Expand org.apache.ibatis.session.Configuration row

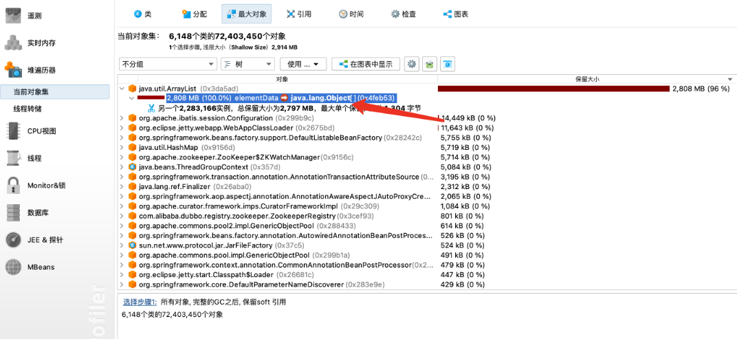[122, 118]
